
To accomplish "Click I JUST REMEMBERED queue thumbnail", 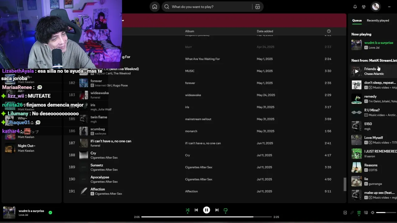I will 356,154.
